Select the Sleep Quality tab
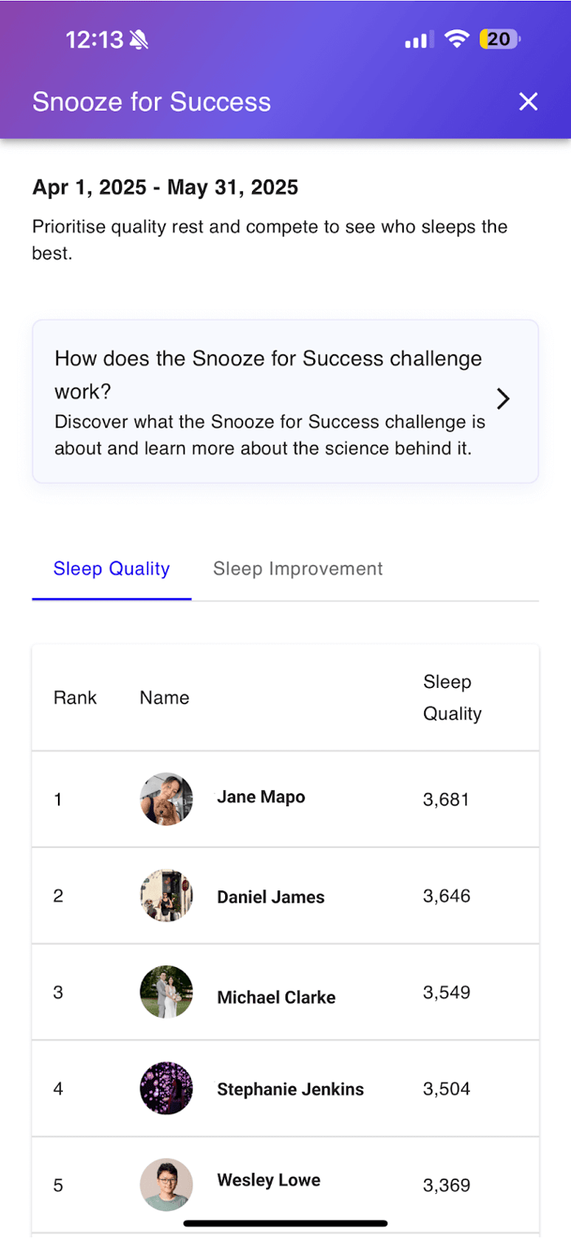 [112, 569]
